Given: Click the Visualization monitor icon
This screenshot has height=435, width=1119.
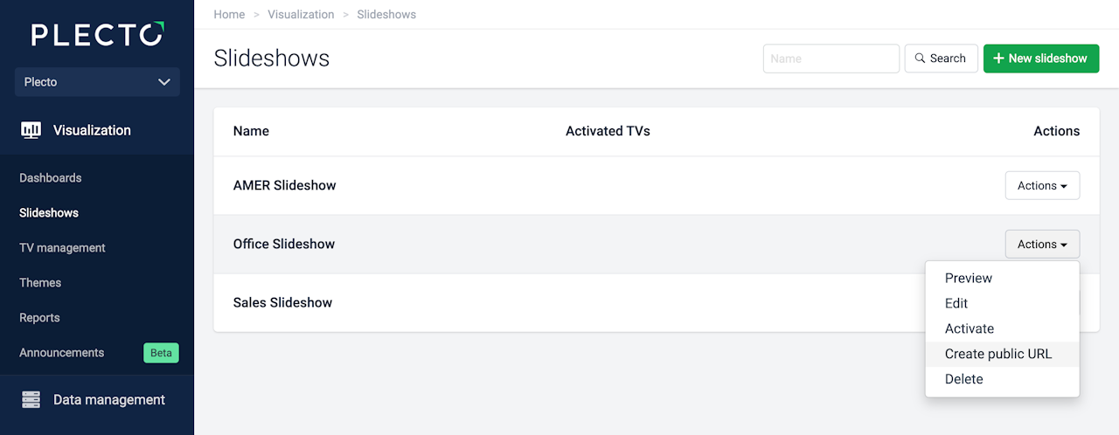Looking at the screenshot, I should (31, 130).
